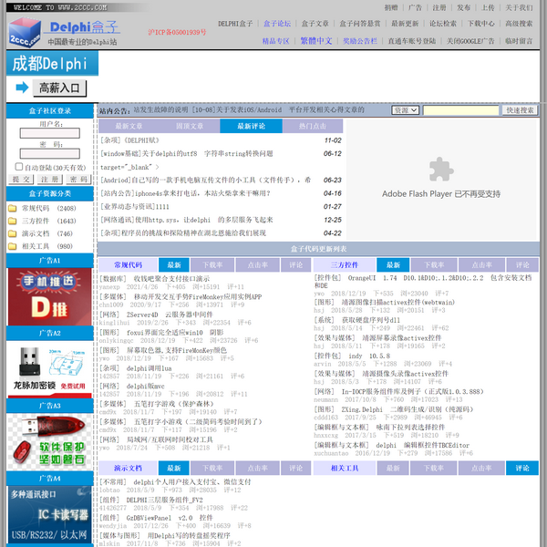Click the 注册 button in login panel
Screen dimensions: 547x547
pyautogui.click(x=49, y=180)
